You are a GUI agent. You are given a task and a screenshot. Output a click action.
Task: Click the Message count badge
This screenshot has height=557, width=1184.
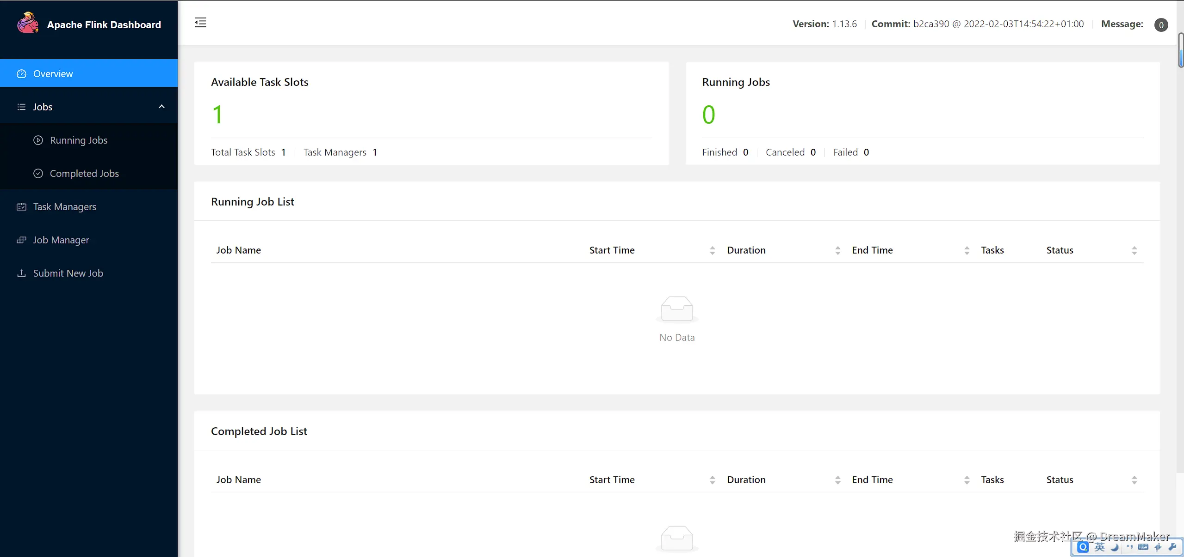[1161, 25]
